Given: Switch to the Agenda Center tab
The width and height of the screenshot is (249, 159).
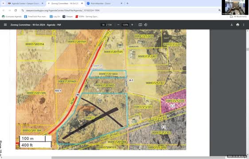Looking at the screenshot, I should coord(25,4).
